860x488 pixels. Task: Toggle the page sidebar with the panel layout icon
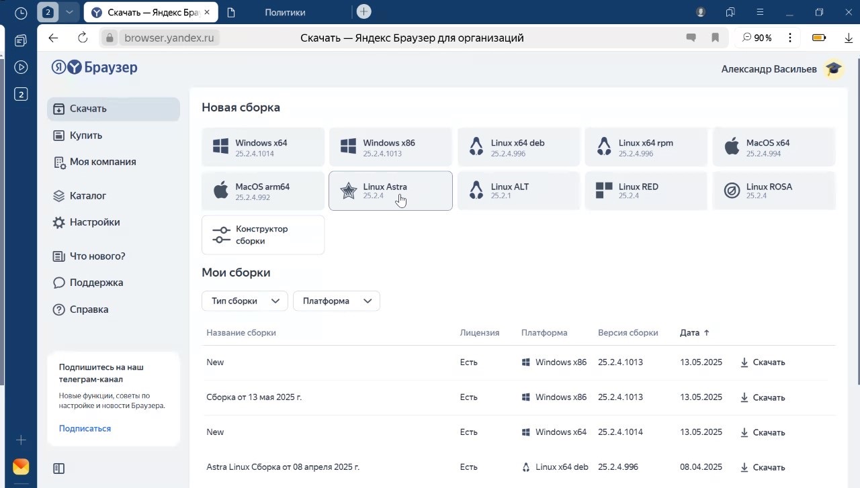tap(58, 469)
